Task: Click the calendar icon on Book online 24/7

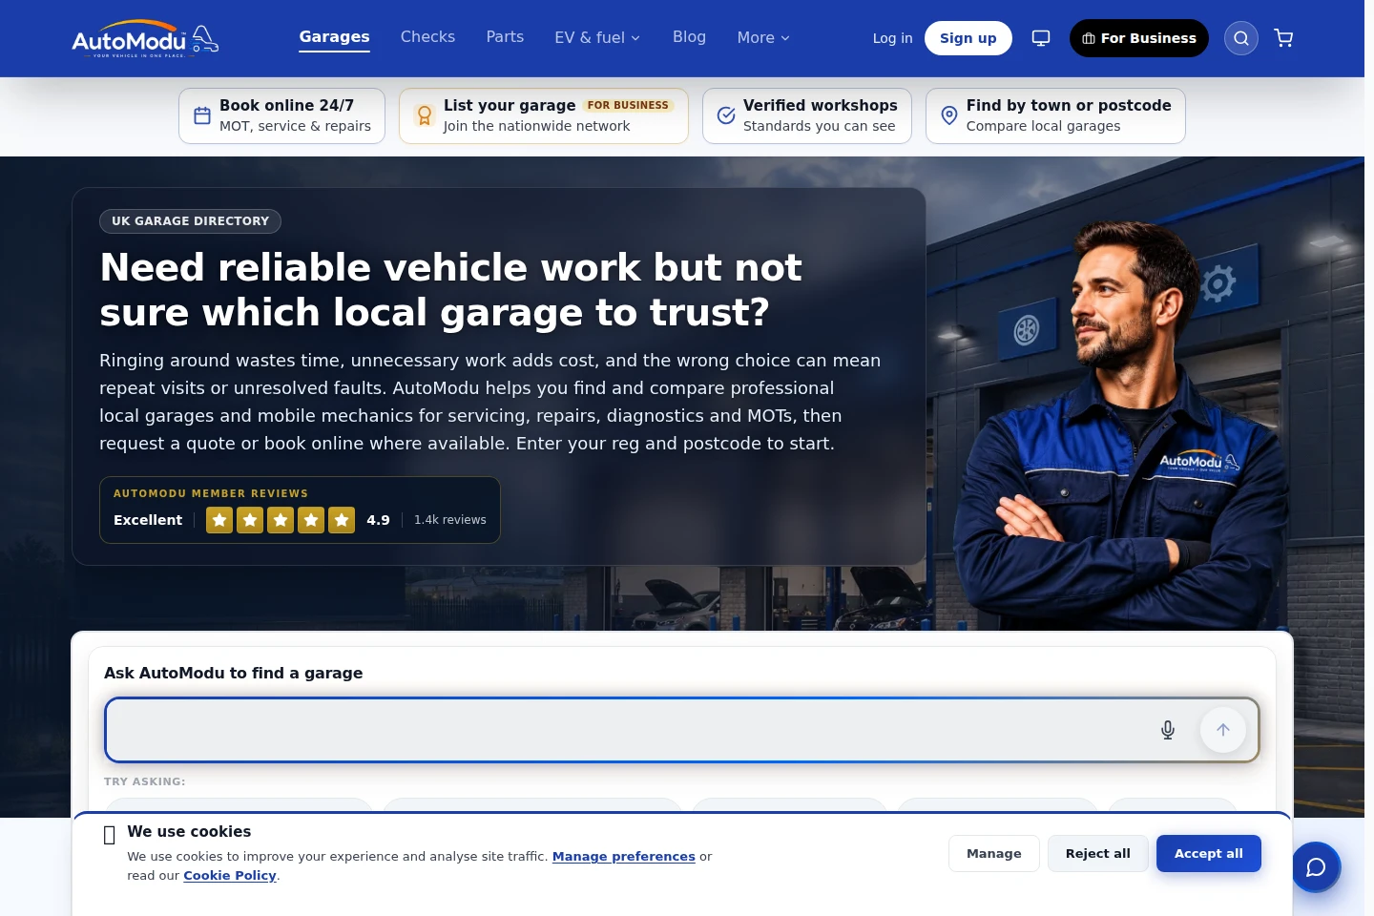Action: coord(202,115)
